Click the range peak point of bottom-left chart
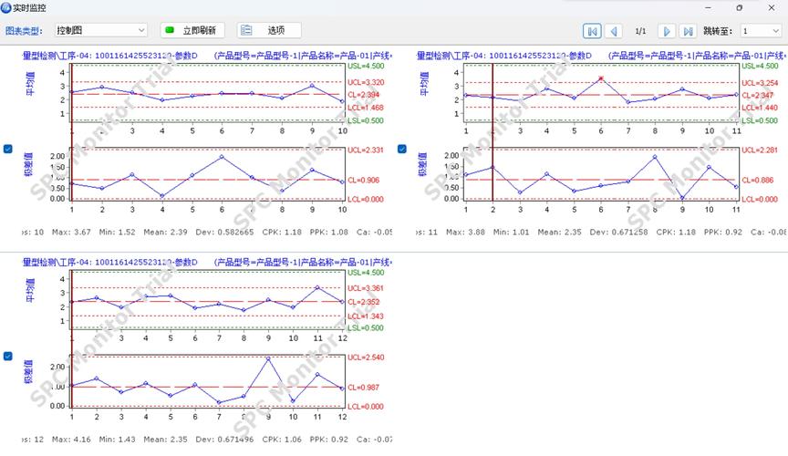Viewport: 788px width, 456px height. pyautogui.click(x=268, y=359)
